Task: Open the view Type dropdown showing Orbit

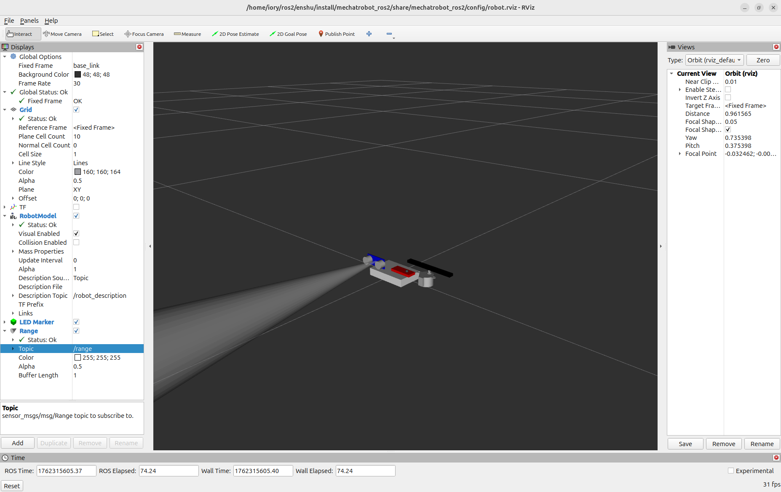Action: 714,60
